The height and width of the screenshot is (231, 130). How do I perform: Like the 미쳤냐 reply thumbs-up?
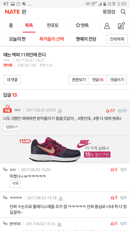114,170
